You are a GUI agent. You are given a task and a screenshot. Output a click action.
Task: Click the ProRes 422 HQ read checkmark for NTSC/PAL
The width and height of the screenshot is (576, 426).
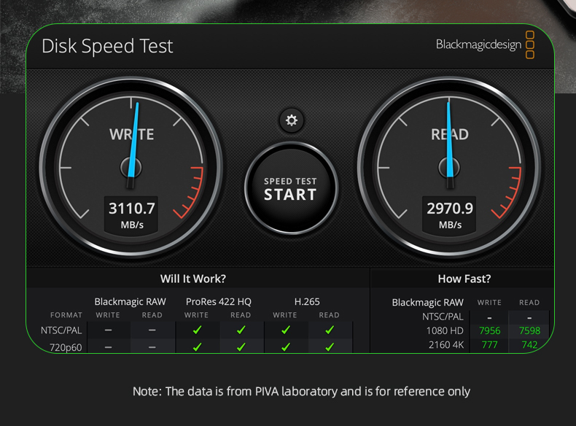[241, 330]
